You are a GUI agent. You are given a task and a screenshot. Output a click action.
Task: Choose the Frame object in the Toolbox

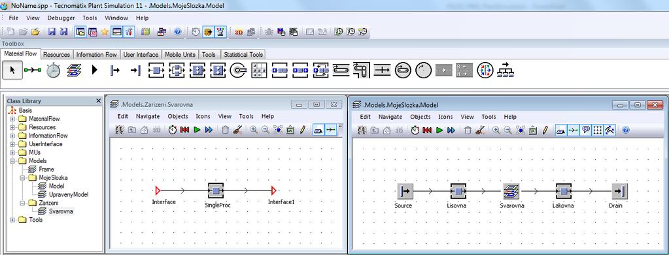point(75,70)
